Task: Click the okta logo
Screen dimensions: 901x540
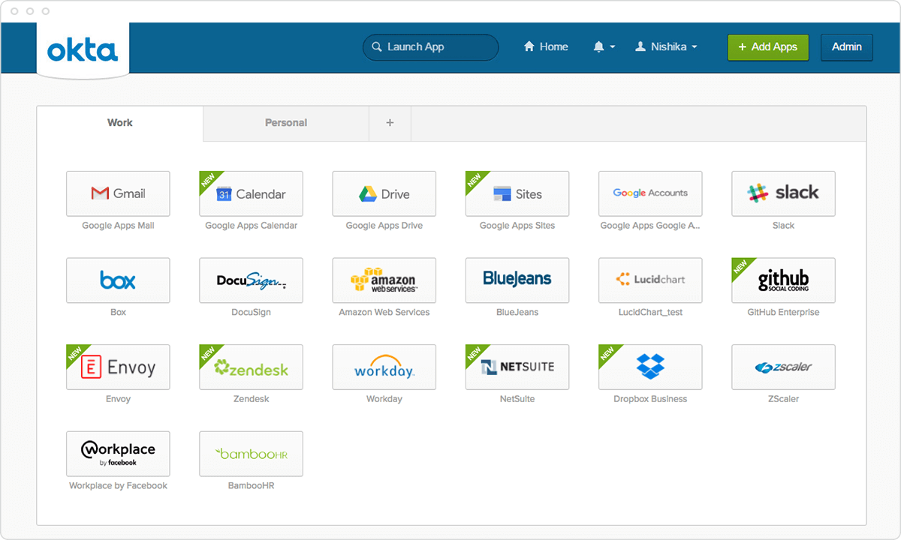Action: (x=83, y=50)
